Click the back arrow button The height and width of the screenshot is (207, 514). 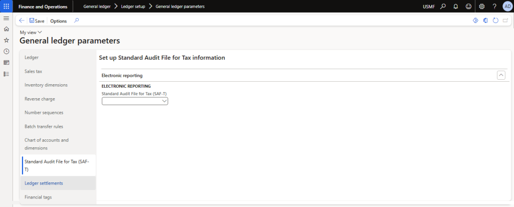(x=22, y=21)
